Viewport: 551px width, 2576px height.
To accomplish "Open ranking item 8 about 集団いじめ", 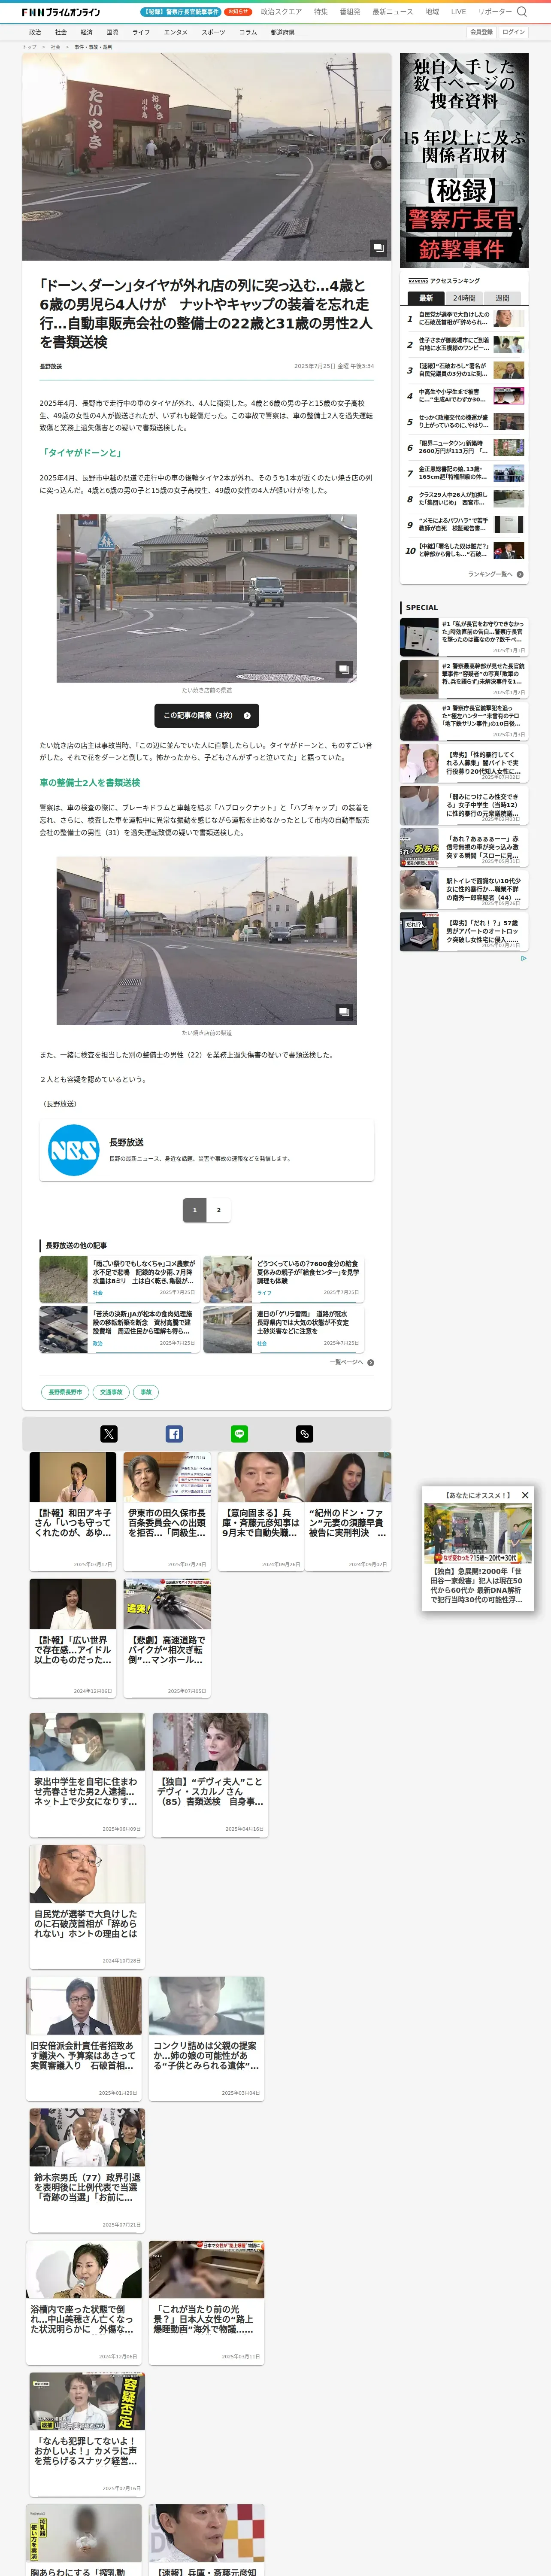I will pos(464,499).
